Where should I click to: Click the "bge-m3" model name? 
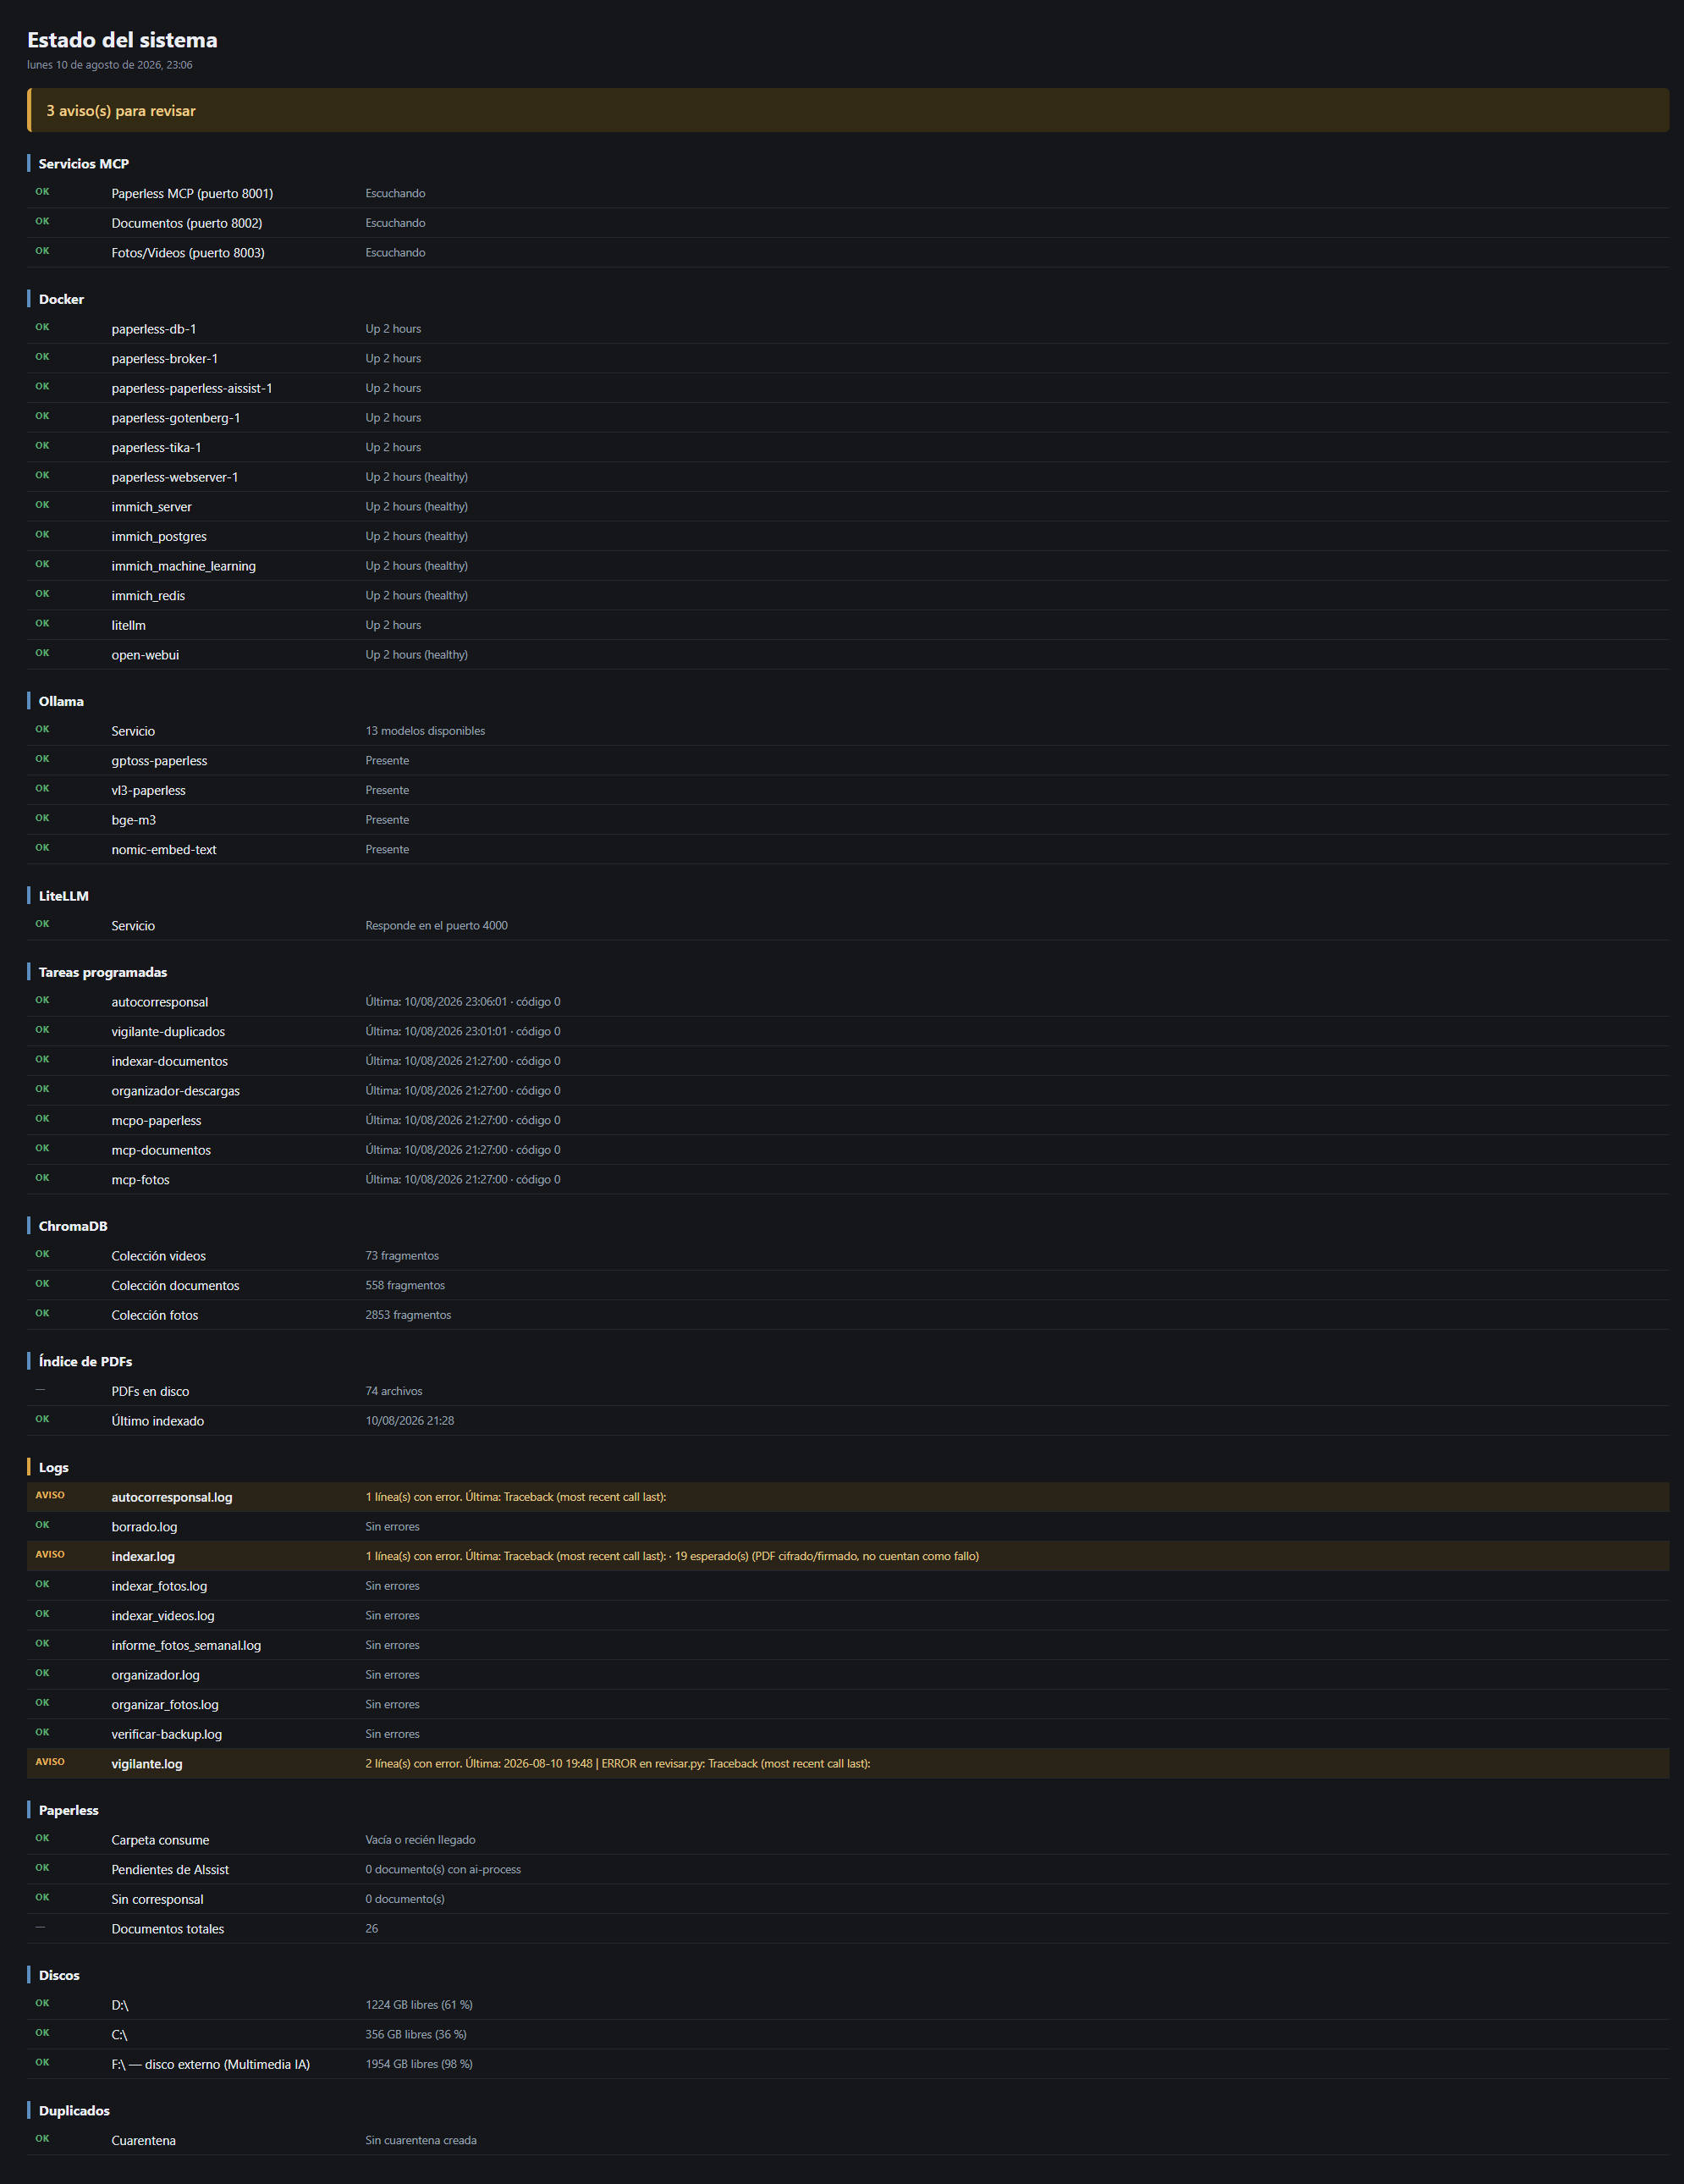[134, 820]
